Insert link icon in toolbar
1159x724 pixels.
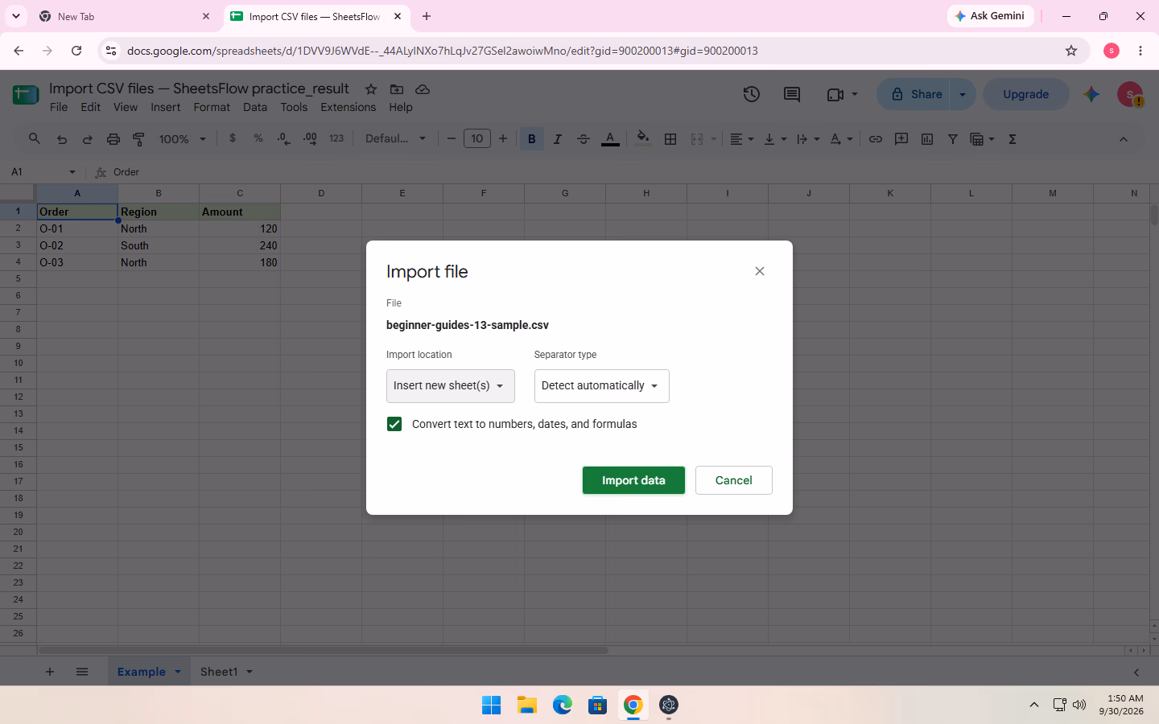(876, 139)
